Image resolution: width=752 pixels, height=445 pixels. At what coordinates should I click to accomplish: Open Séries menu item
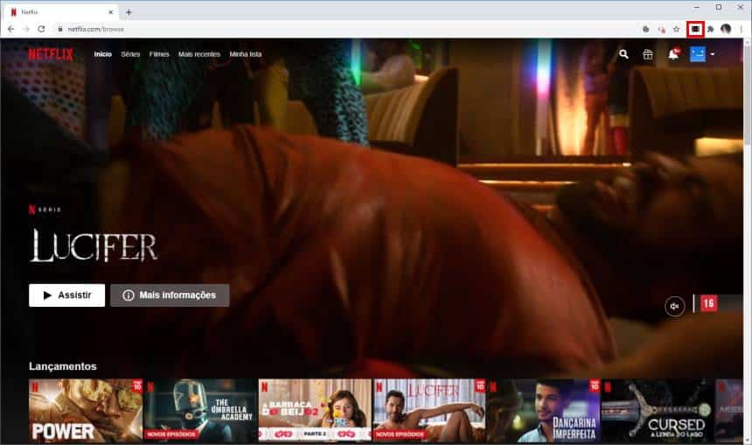[x=130, y=54]
